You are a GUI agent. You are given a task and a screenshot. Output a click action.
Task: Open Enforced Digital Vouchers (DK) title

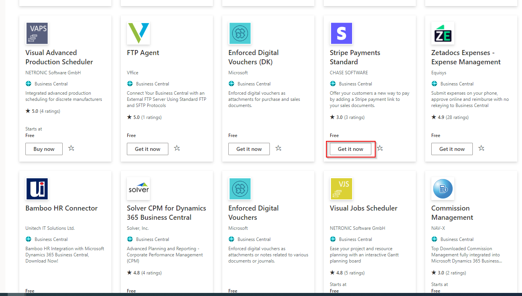(x=253, y=57)
